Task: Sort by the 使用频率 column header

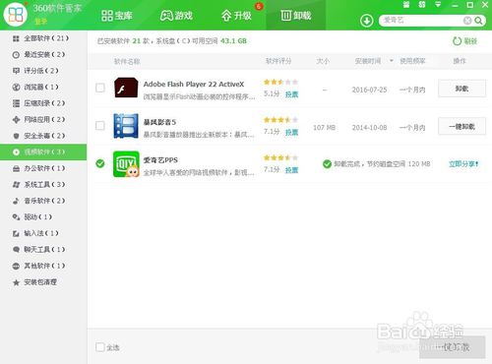Action: click(x=412, y=61)
